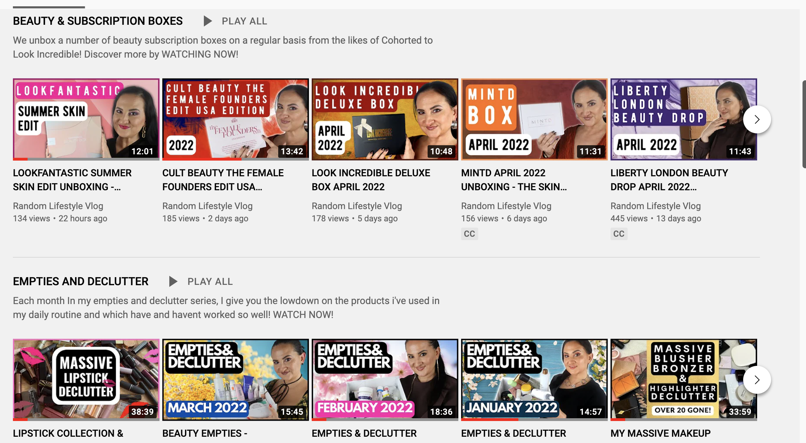The height and width of the screenshot is (443, 806).
Task: Show next videos in Beauty & Subscription Boxes row
Action: (x=757, y=119)
